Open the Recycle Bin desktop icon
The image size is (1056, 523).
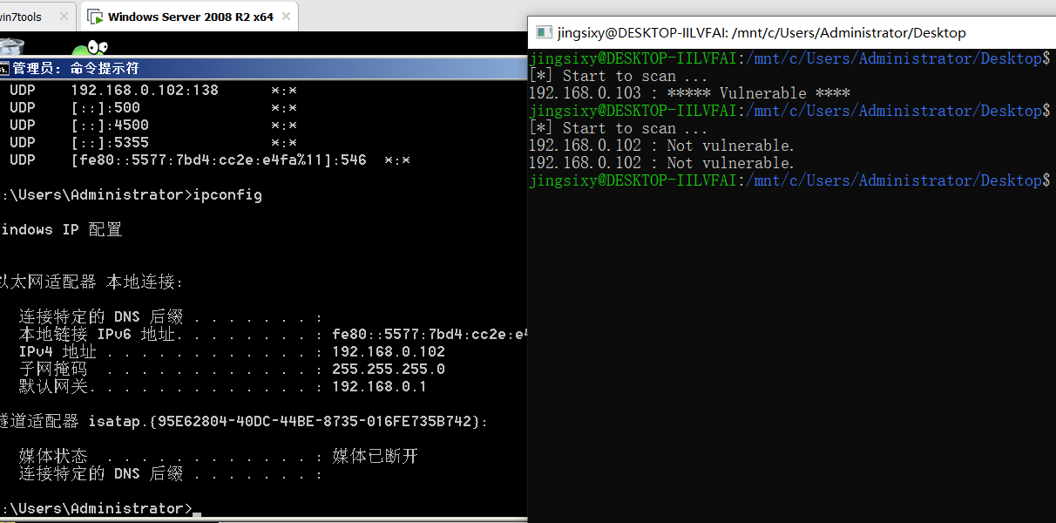(10, 46)
